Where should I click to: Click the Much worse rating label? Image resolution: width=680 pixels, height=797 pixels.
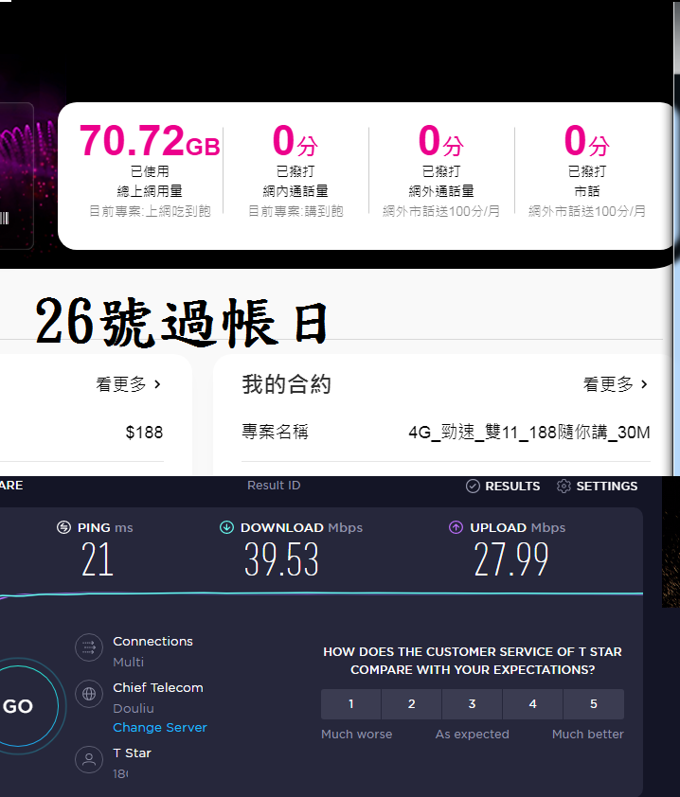pyautogui.click(x=356, y=734)
